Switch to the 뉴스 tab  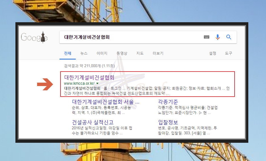pyautogui.click(x=84, y=53)
